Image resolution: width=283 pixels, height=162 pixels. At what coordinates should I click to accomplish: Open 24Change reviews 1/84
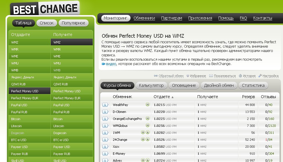269,140
